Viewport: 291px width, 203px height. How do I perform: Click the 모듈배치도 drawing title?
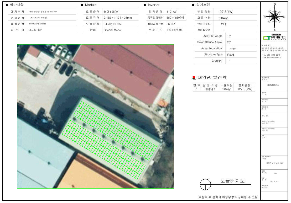(x=232, y=181)
